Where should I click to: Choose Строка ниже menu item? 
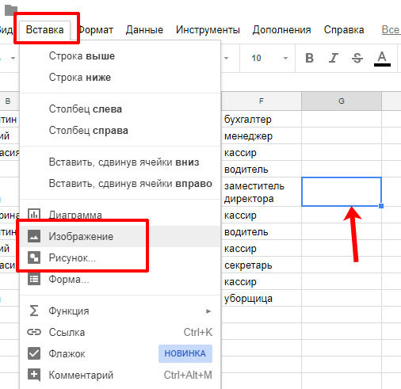click(120, 78)
